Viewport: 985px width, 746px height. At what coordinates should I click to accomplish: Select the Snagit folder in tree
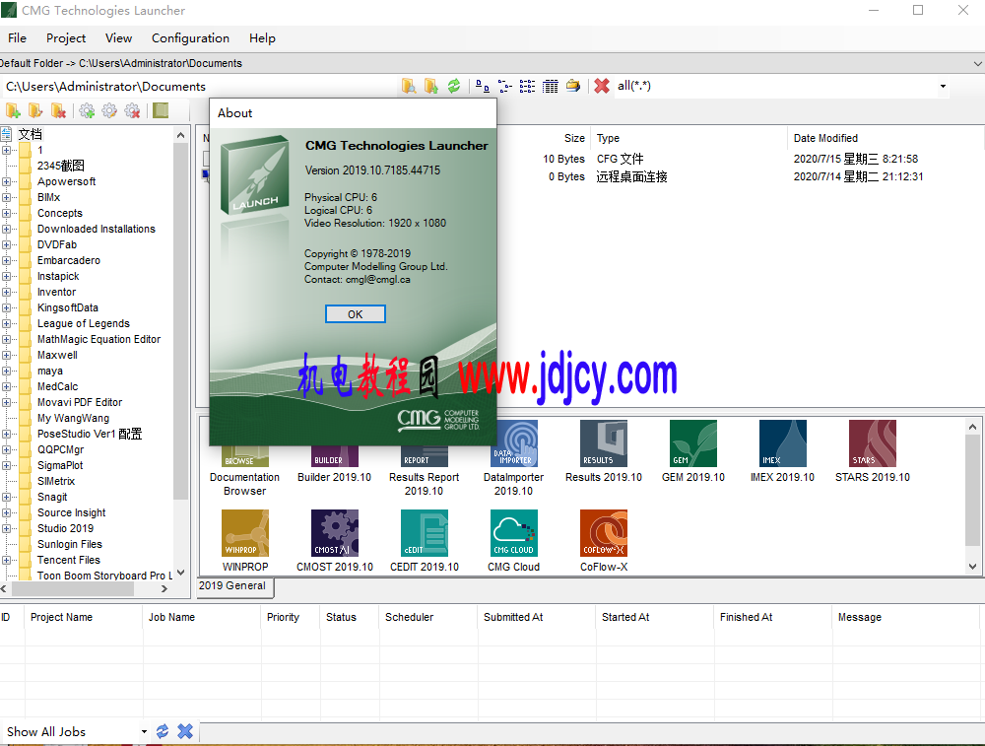tap(51, 497)
